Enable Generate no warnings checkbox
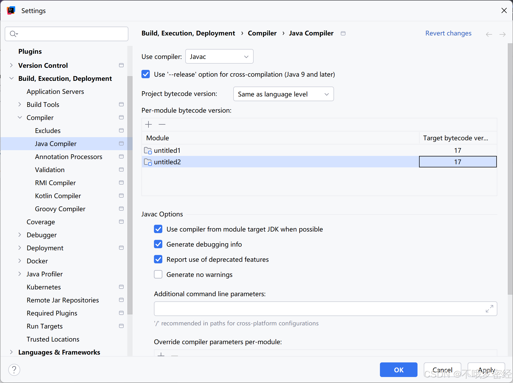 click(158, 275)
